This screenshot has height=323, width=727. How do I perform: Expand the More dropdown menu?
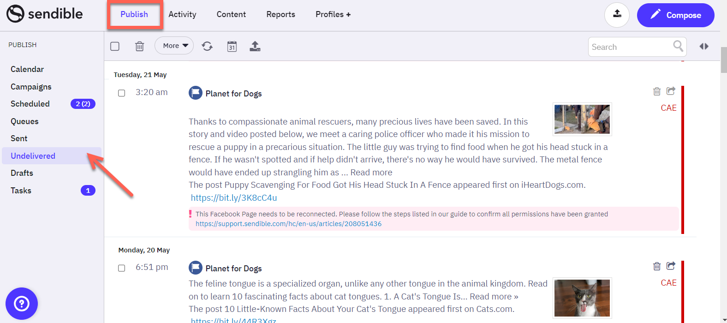(174, 46)
